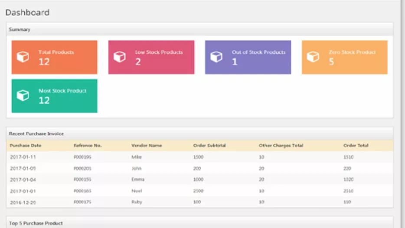Click the order total 2510

[x=349, y=191]
